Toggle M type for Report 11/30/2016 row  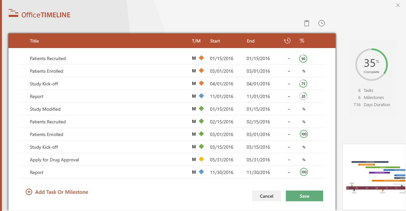pos(194,172)
